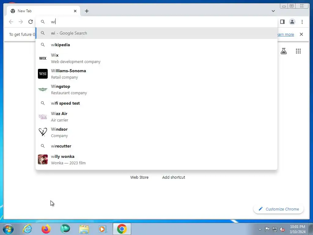Open a new tab with the plus button
The image size is (313, 235).
coord(87,11)
